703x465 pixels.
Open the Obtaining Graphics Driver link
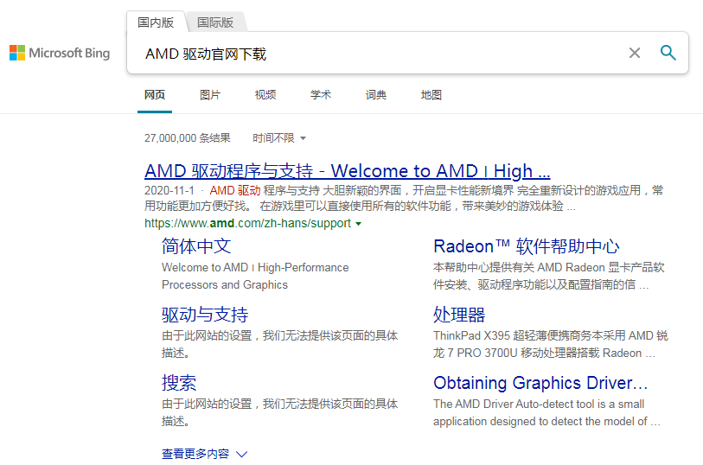[540, 383]
